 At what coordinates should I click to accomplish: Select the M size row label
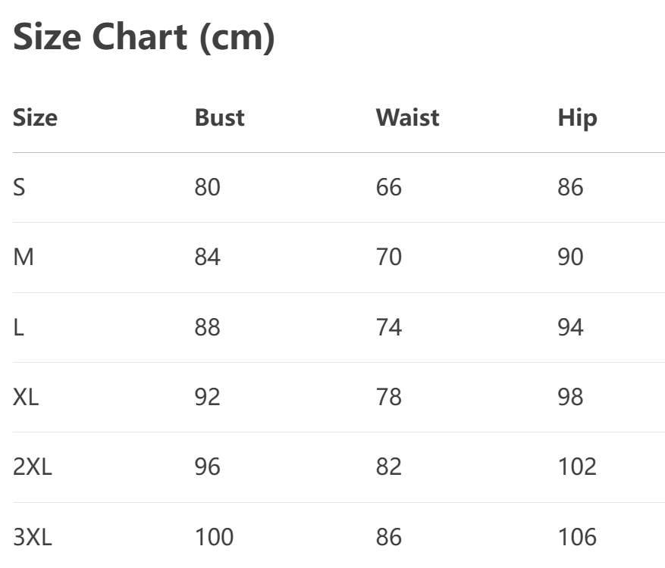click(24, 257)
